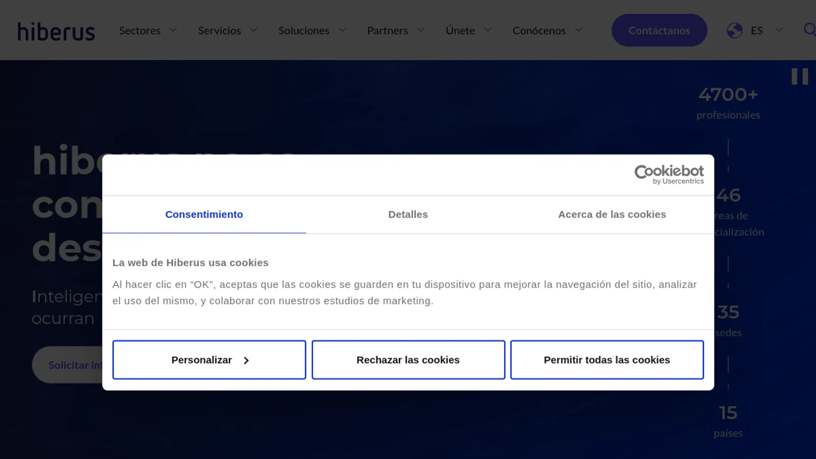Click Rechazar las cookies button
The width and height of the screenshot is (816, 459).
click(408, 360)
